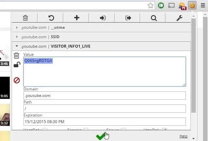Click the Expiration field showing 15/12/2015
Viewport: 208px width, 141px height.
click(104, 121)
